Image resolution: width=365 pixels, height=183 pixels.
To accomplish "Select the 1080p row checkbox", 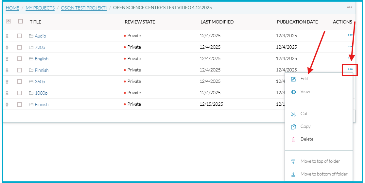I will (20, 93).
